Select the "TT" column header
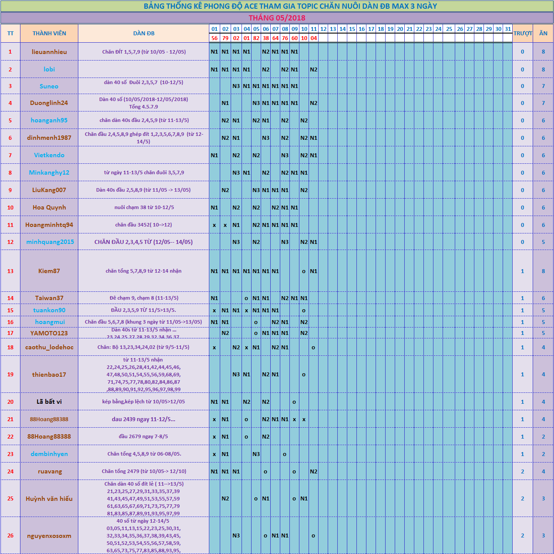554x554 pixels. coord(10,34)
